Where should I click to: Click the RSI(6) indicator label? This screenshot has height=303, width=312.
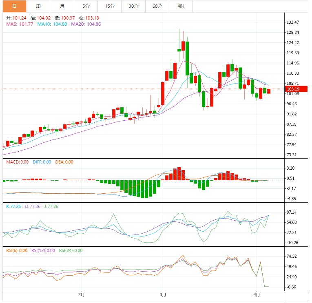click(17, 251)
